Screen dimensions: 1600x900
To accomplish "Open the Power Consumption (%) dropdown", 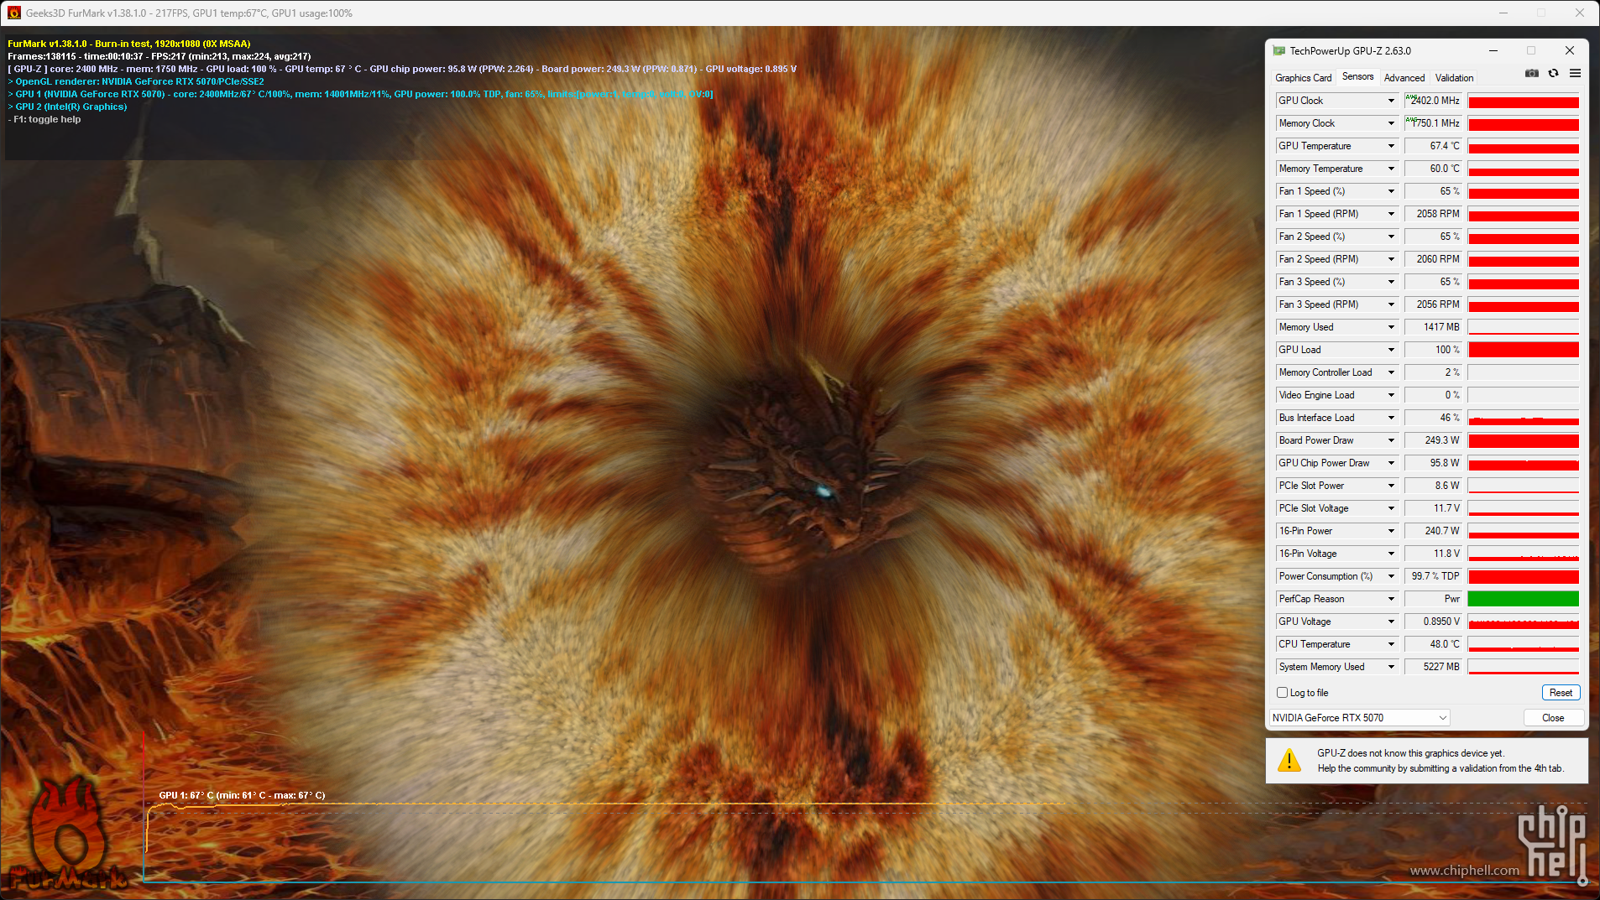I will (1391, 576).
